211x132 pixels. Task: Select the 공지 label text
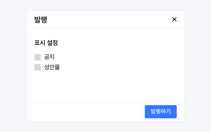click(x=49, y=57)
